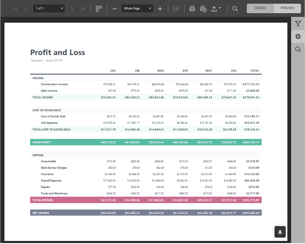This screenshot has height=244, width=305.
Task: Click the Job Expenses row label
Action: [x=49, y=123]
